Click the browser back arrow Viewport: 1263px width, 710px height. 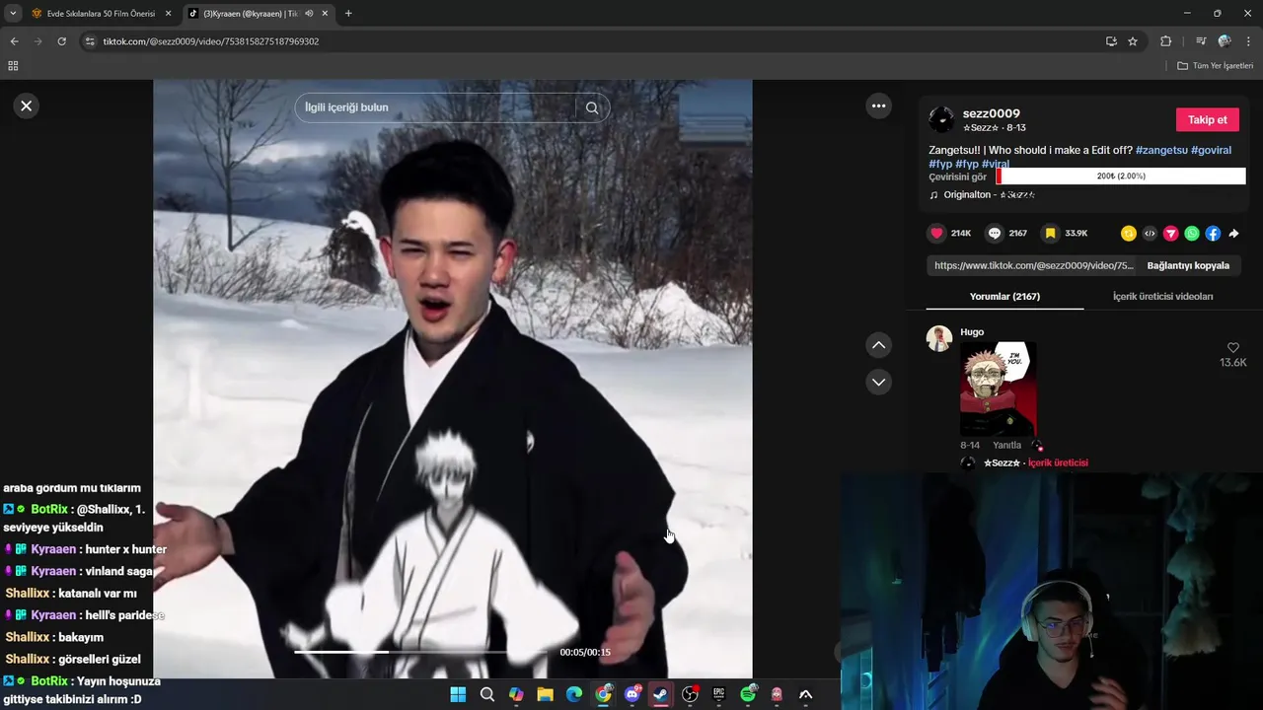14,41
